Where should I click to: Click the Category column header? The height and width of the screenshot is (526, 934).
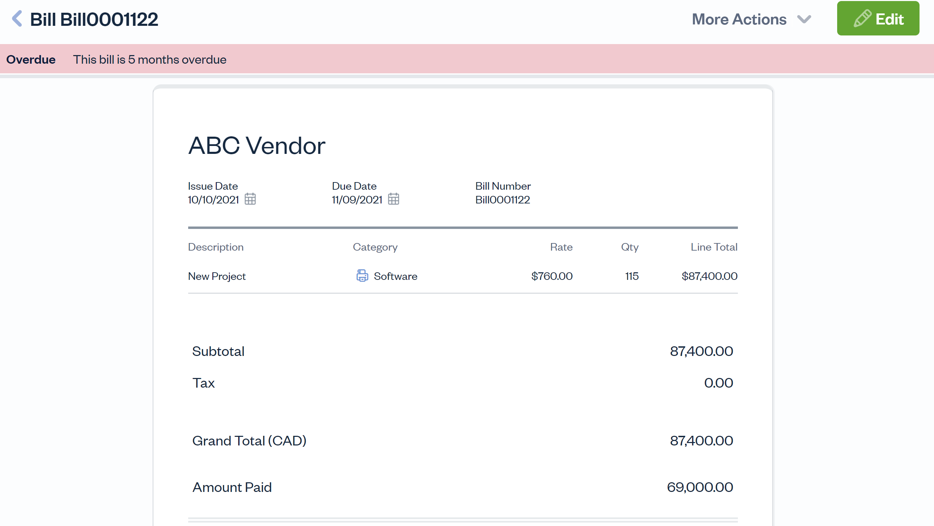coord(375,247)
